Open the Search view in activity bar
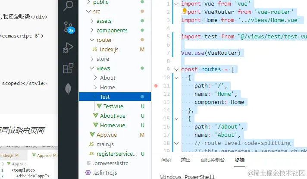Screen dimensions: 307x179 [68, 6]
